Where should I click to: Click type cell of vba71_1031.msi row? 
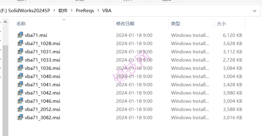pos(190,52)
